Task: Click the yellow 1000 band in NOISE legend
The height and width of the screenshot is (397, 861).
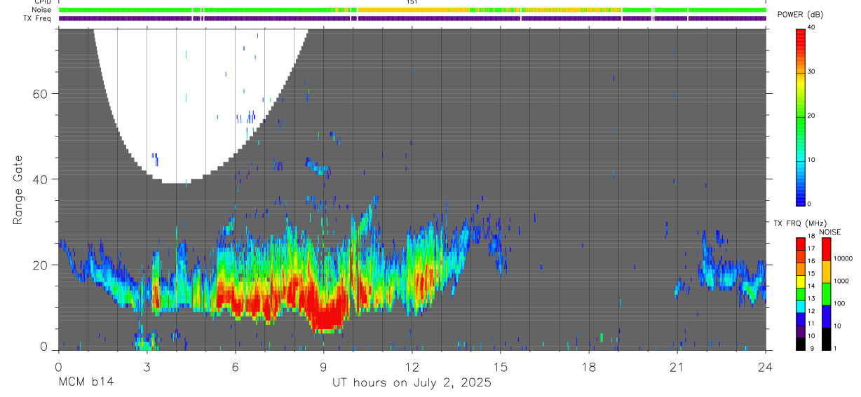Action: (x=827, y=272)
